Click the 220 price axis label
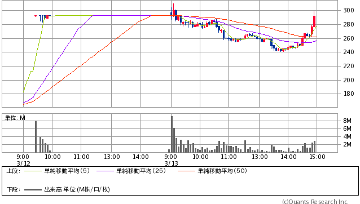This screenshot has width=360, height=204. 349,66
